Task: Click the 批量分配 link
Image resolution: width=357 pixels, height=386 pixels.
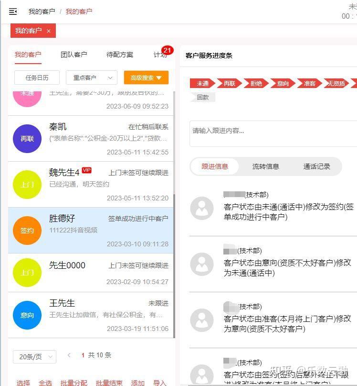Action: [73, 383]
